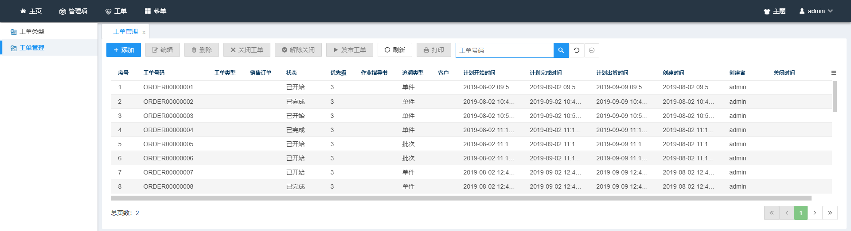Focus the 工单号码 search field
Image resolution: width=851 pixels, height=231 pixels.
[505, 50]
